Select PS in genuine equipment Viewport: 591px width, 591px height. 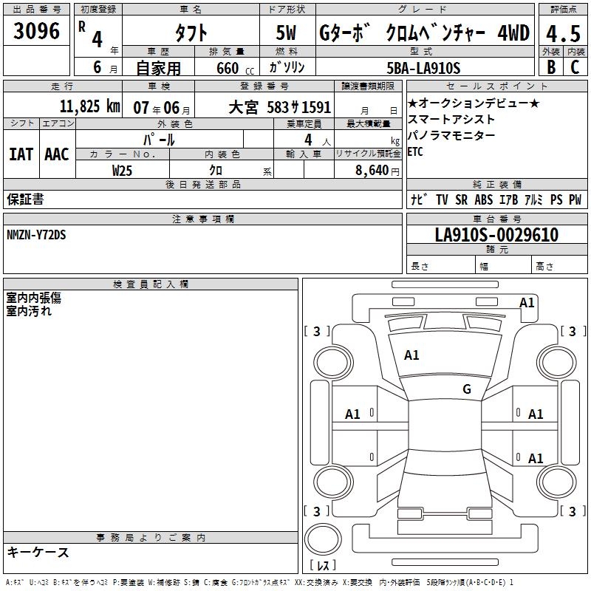556,199
